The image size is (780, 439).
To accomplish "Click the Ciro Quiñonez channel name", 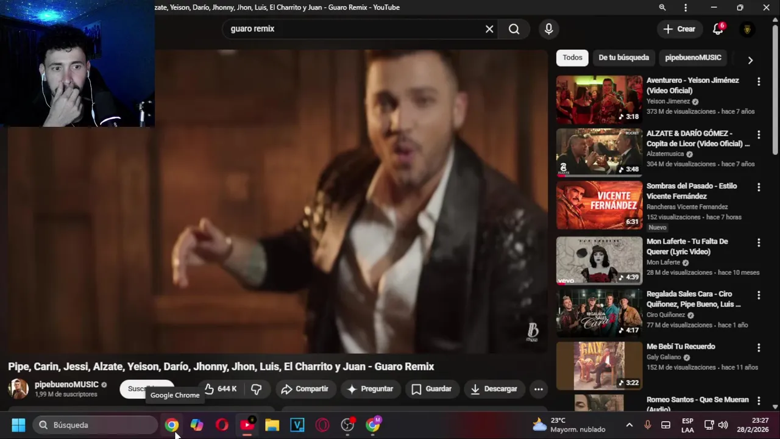I will click(665, 315).
